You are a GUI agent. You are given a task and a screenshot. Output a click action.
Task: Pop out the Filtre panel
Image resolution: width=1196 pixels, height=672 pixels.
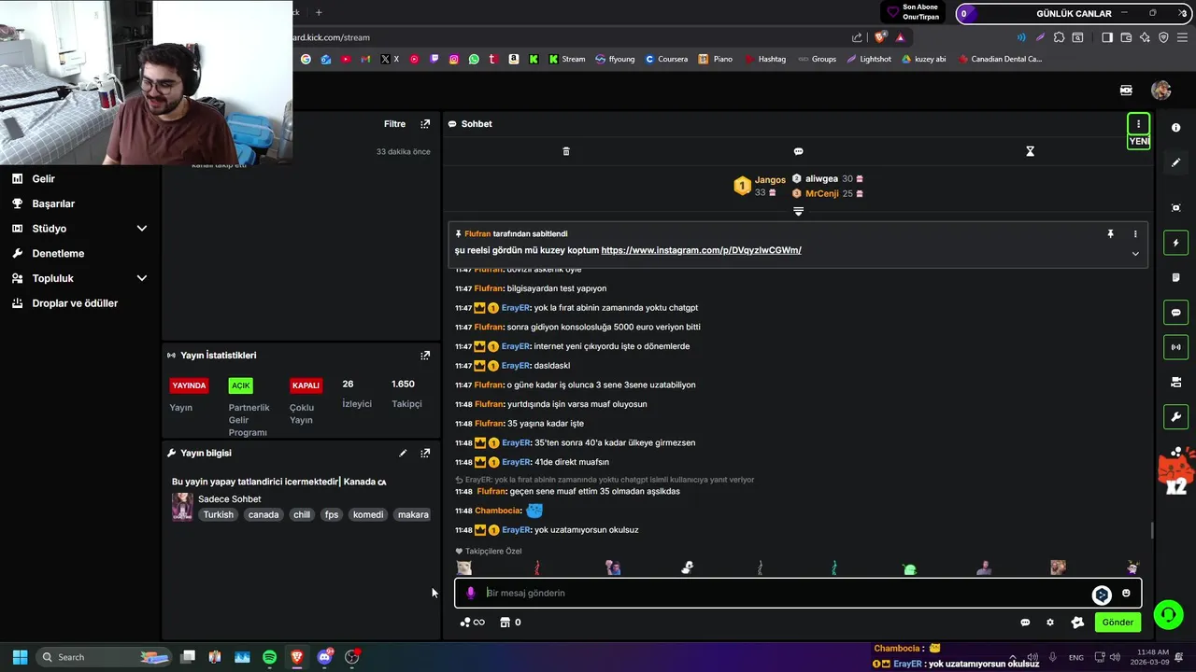coord(425,124)
